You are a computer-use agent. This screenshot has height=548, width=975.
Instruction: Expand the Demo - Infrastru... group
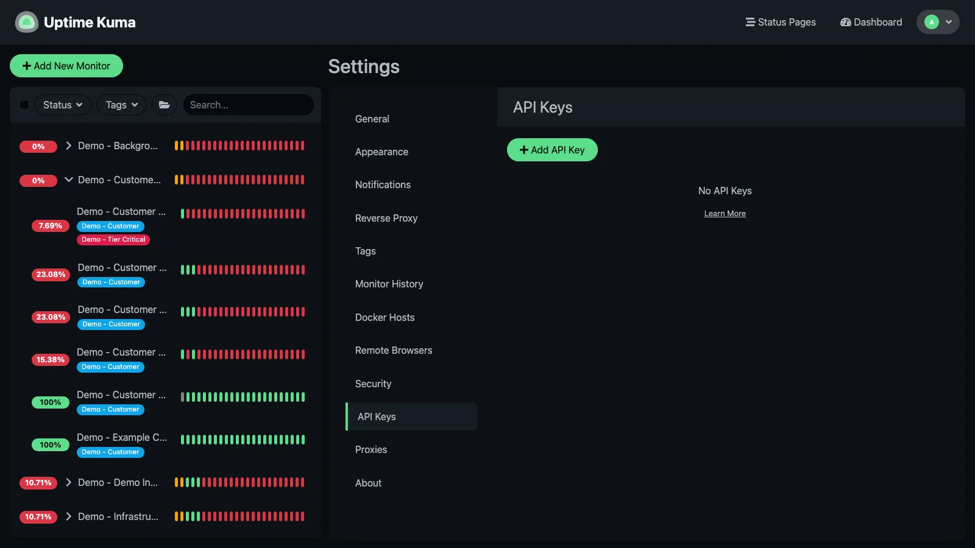[x=68, y=516]
